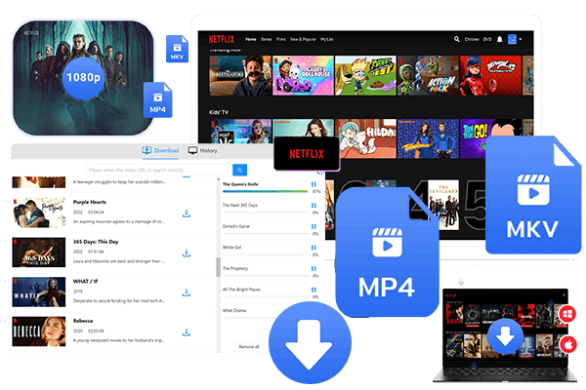Image resolution: width=586 pixels, height=390 pixels.
Task: Click the Netflix search magnifier icon
Action: click(x=457, y=39)
